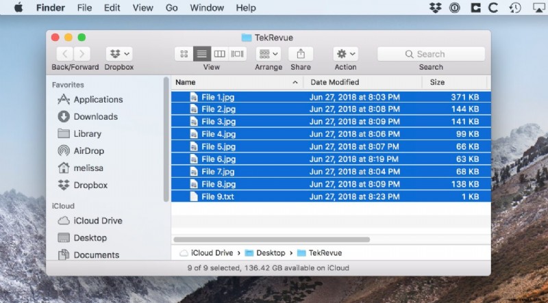The image size is (548, 303).
Task: Open Documents in the sidebar
Action: point(89,255)
